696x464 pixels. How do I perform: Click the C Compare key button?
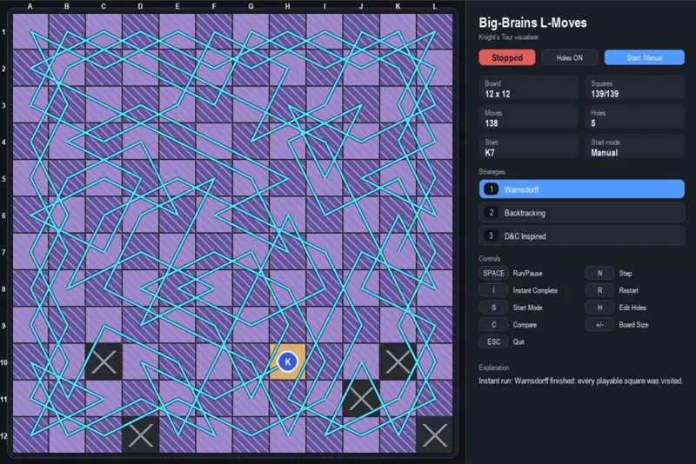493,325
